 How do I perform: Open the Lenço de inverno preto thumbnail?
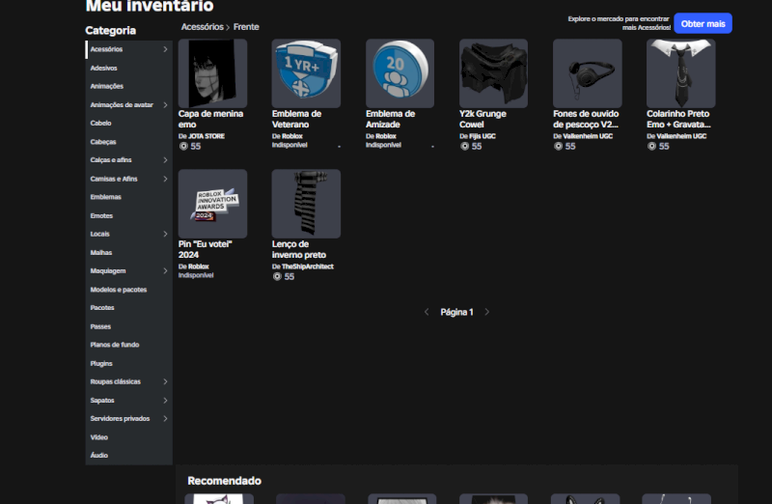306,204
